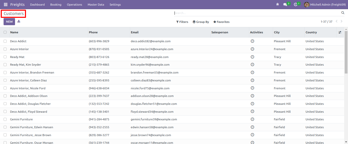Expand the Filters dropdown
The image size is (348, 144).
point(182,22)
